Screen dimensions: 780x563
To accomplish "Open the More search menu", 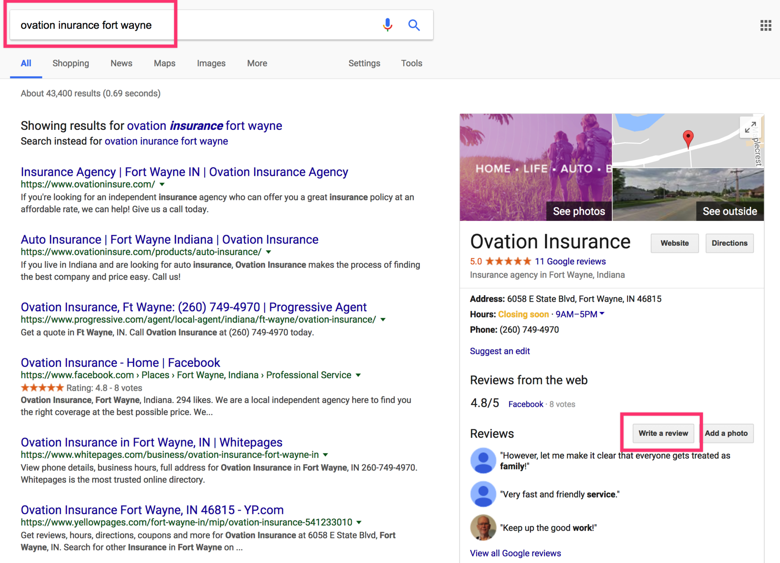I will pyautogui.click(x=257, y=63).
